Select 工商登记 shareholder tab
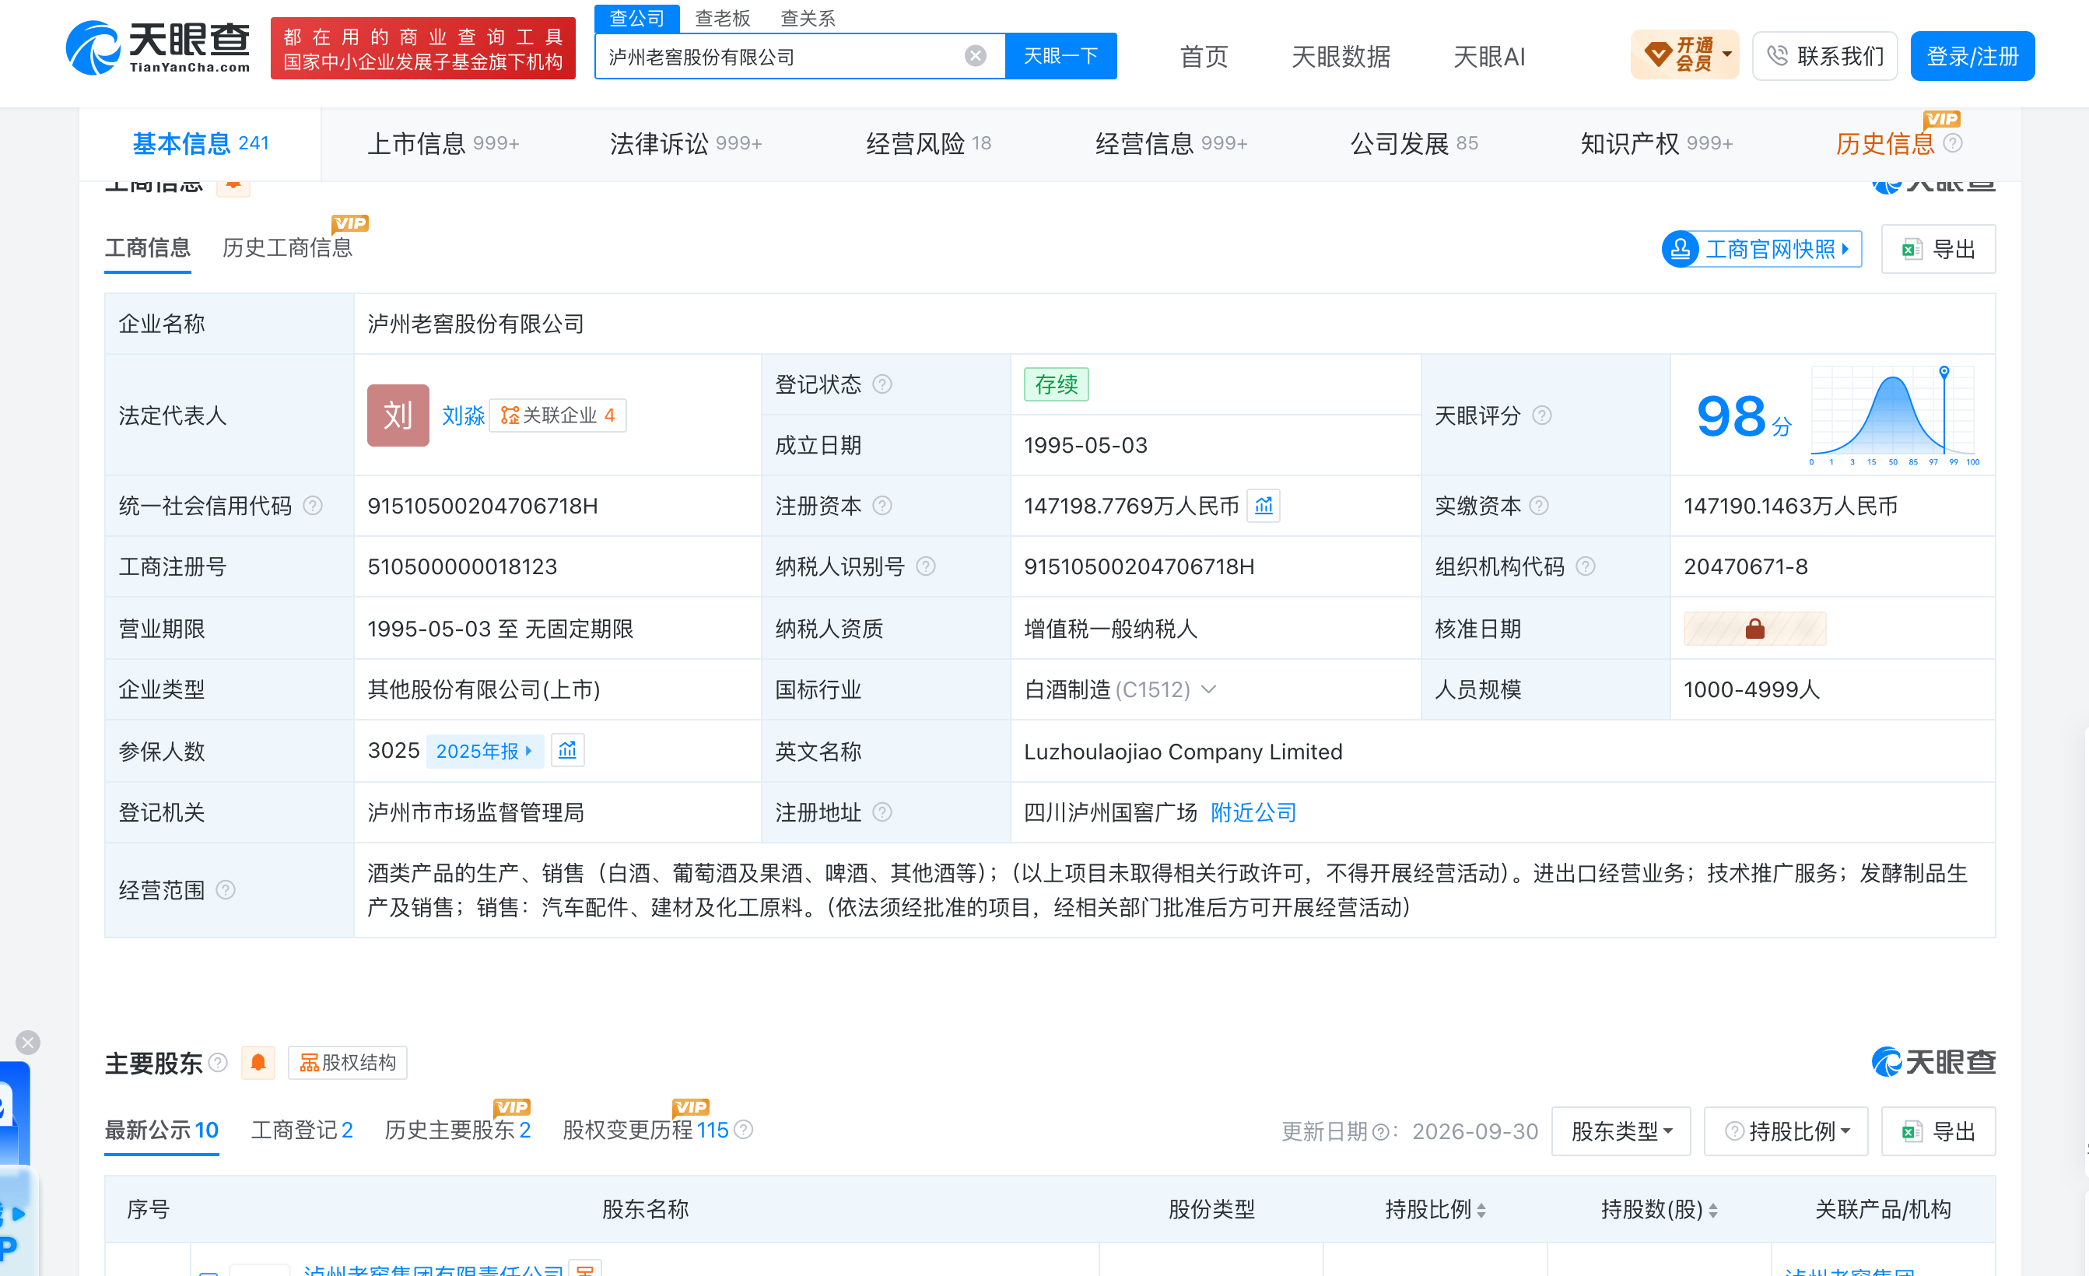Image resolution: width=2089 pixels, height=1276 pixels. 302,1131
